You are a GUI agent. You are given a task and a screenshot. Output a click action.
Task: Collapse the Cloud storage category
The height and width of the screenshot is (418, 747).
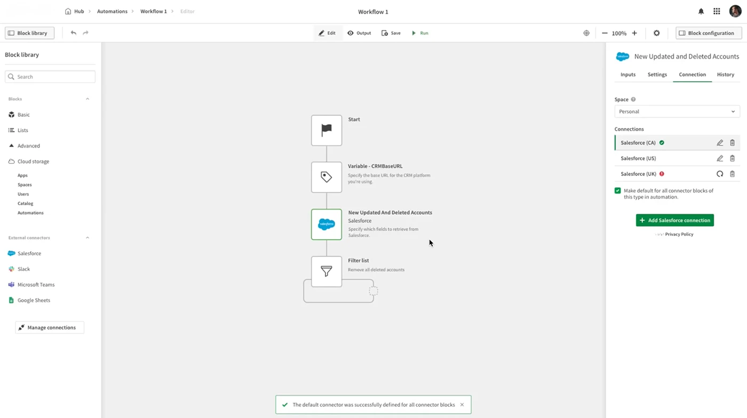coord(33,161)
